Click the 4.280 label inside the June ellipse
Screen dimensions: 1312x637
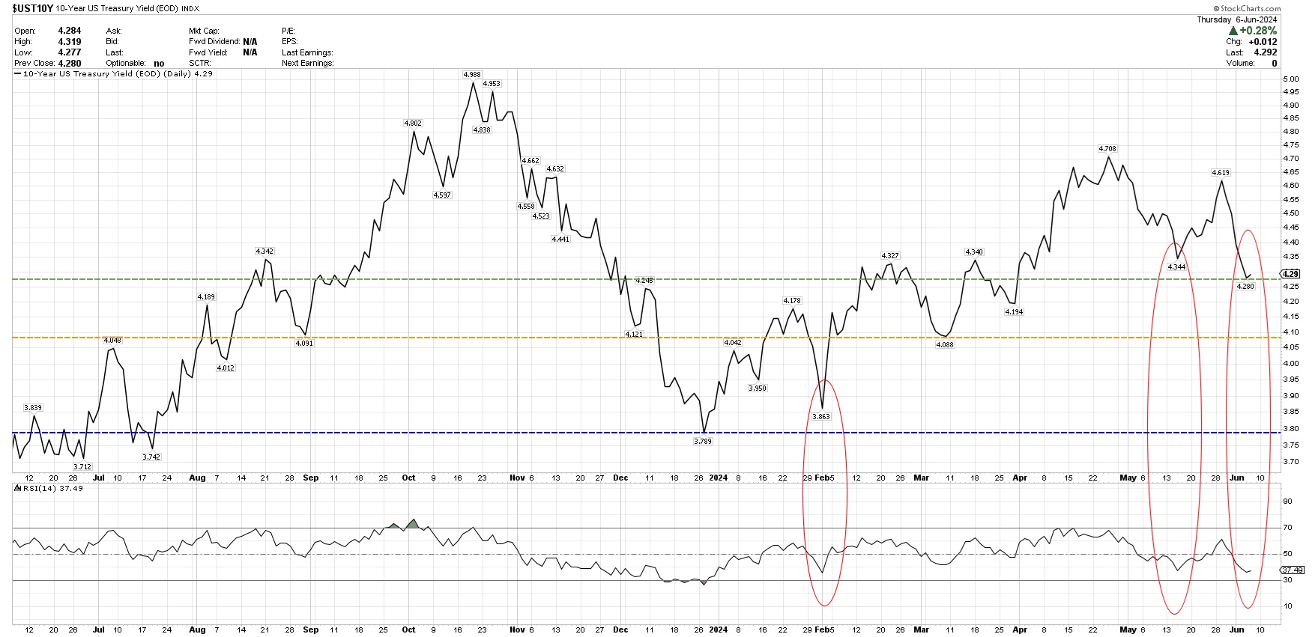(1245, 286)
